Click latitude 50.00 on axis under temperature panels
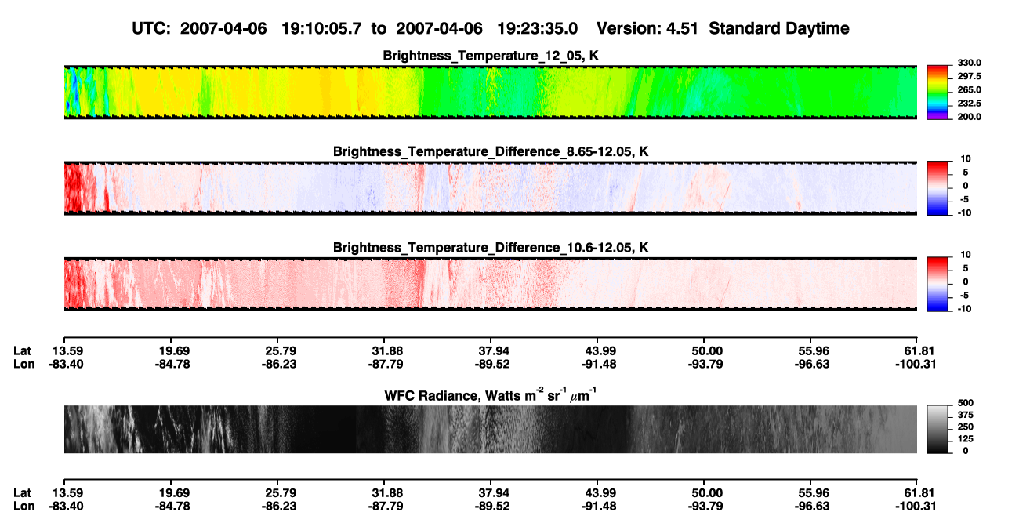Viewport: 1019px width, 523px height. 704,350
